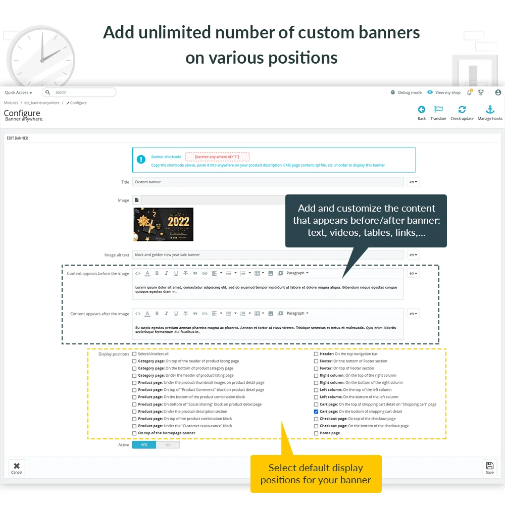This screenshot has height=505, width=505.
Task: Open the Quick Access dropdown menu
Action: 18,93
